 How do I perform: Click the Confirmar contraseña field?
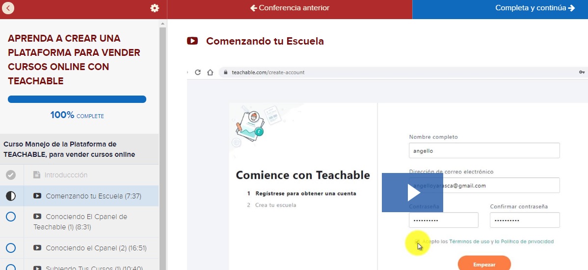pyautogui.click(x=525, y=220)
